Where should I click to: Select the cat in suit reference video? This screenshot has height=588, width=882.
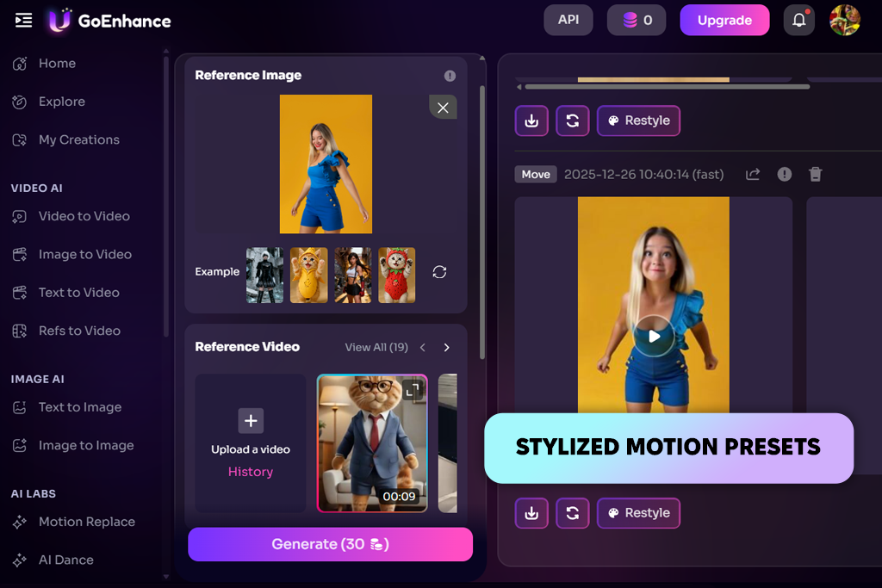point(372,443)
